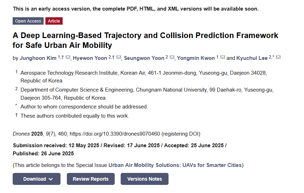Viewport: 304px width, 193px height.
Task: Open author link Kyuchul Lee
Action: coord(252,58)
